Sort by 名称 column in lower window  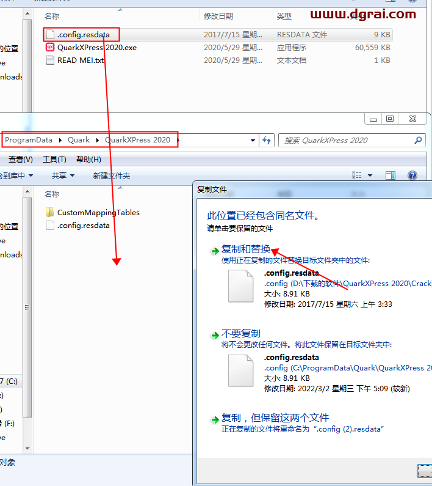point(52,194)
